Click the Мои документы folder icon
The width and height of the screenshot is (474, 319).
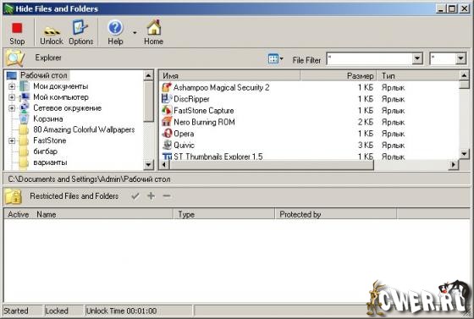pos(25,86)
